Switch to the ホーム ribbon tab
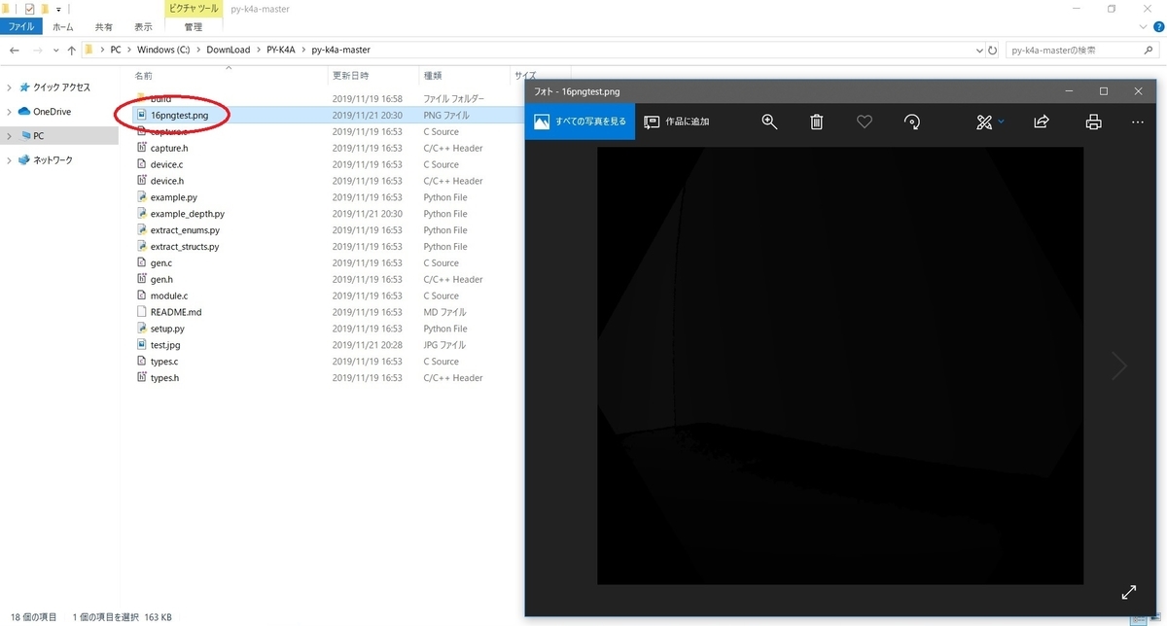The image size is (1167, 626). (x=63, y=27)
